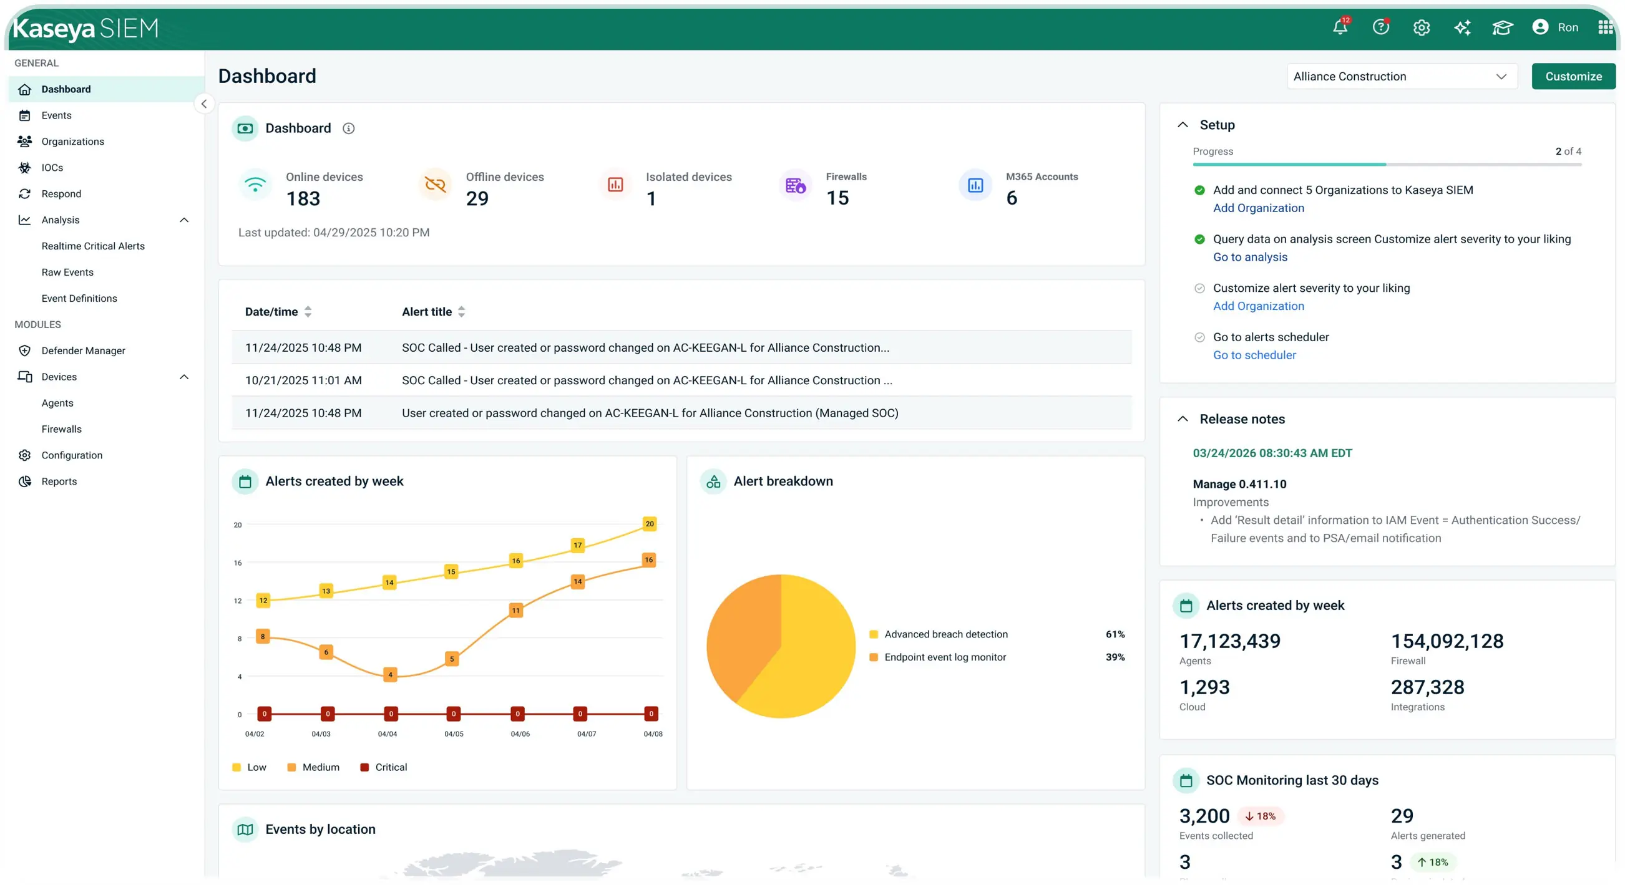
Task: Open the 10/21/2025 11:01 AM alert row
Action: pos(681,380)
